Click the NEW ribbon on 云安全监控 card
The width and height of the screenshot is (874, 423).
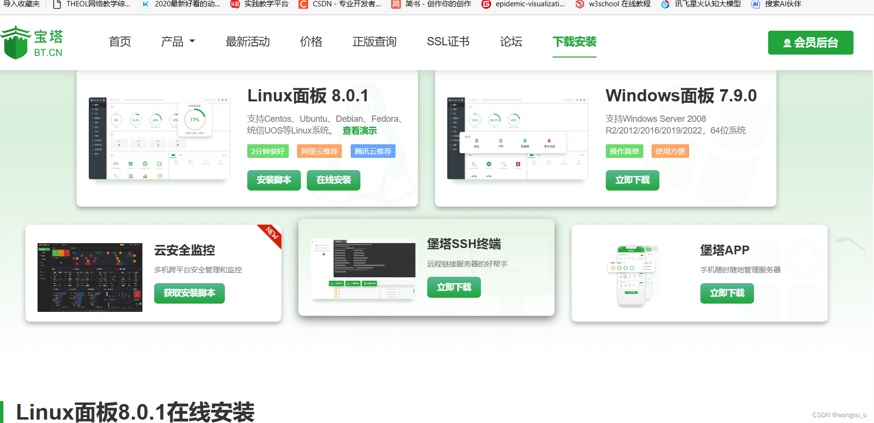click(x=271, y=234)
